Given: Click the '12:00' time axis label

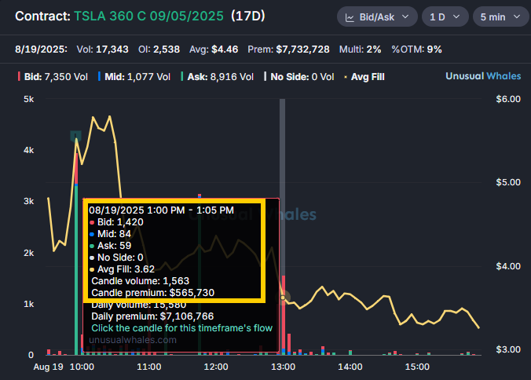Looking at the screenshot, I should [x=216, y=367].
